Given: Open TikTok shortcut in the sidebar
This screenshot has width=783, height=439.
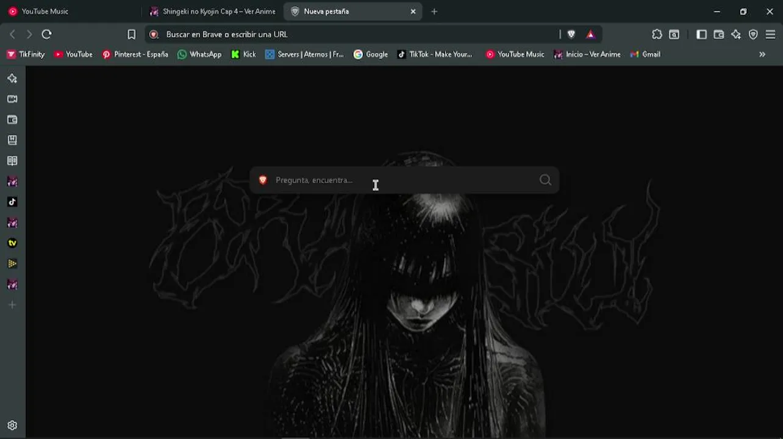Looking at the screenshot, I should click(12, 202).
